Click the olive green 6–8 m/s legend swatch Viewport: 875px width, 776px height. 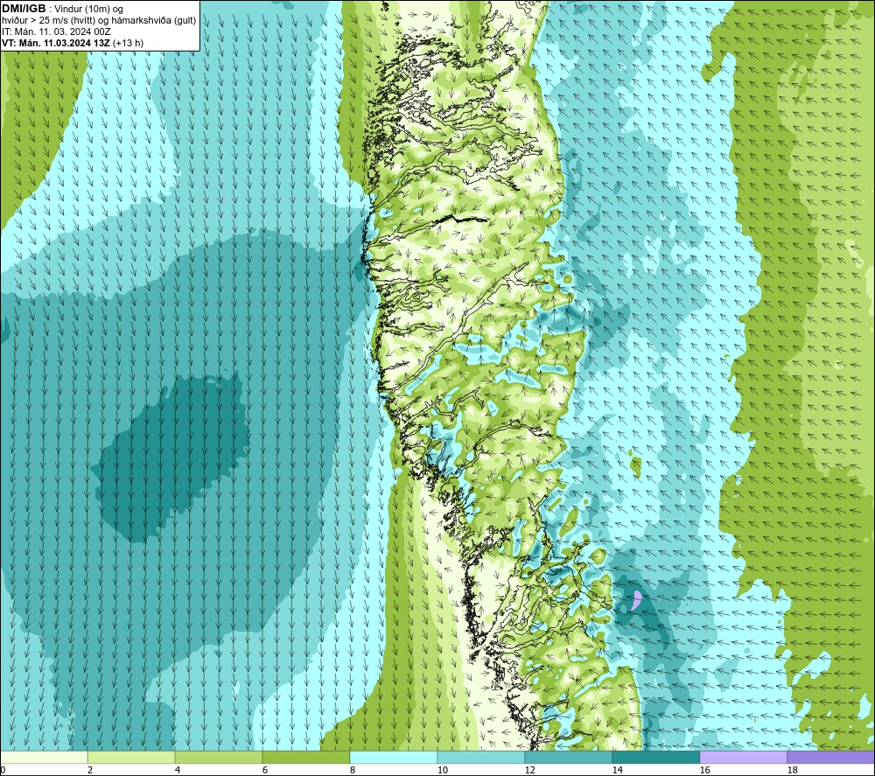pyautogui.click(x=305, y=757)
